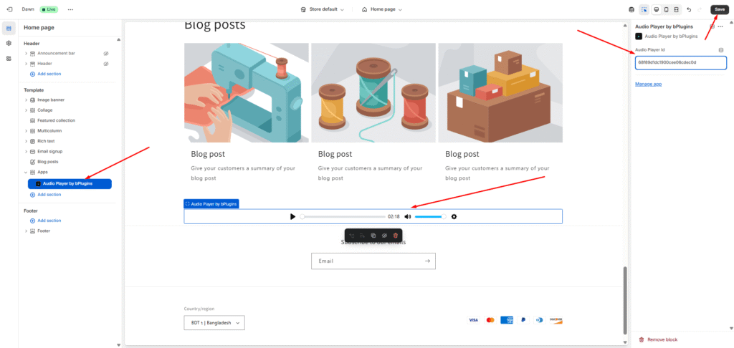This screenshot has height=348, width=734.
Task: Hide block via floating toolbar eye icon
Action: coord(384,235)
